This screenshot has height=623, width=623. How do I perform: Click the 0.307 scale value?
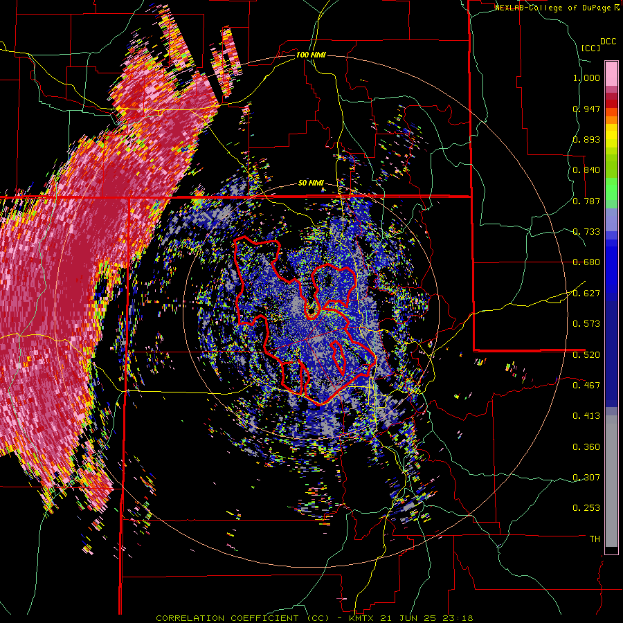point(586,478)
